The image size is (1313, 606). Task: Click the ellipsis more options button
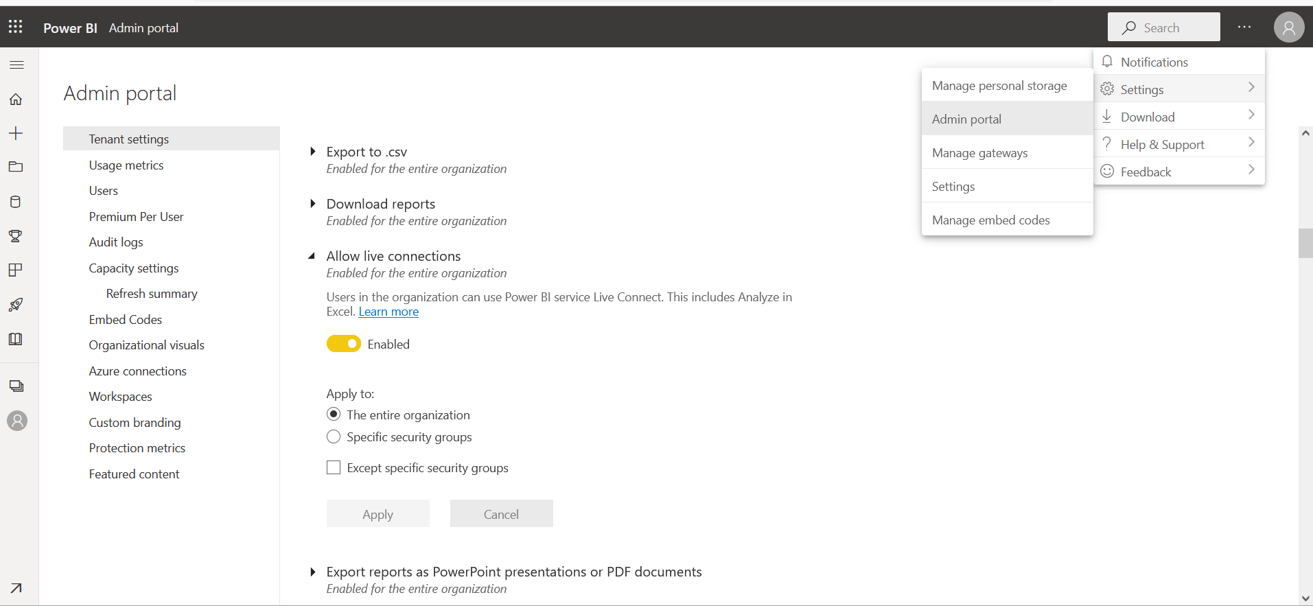[x=1244, y=27]
